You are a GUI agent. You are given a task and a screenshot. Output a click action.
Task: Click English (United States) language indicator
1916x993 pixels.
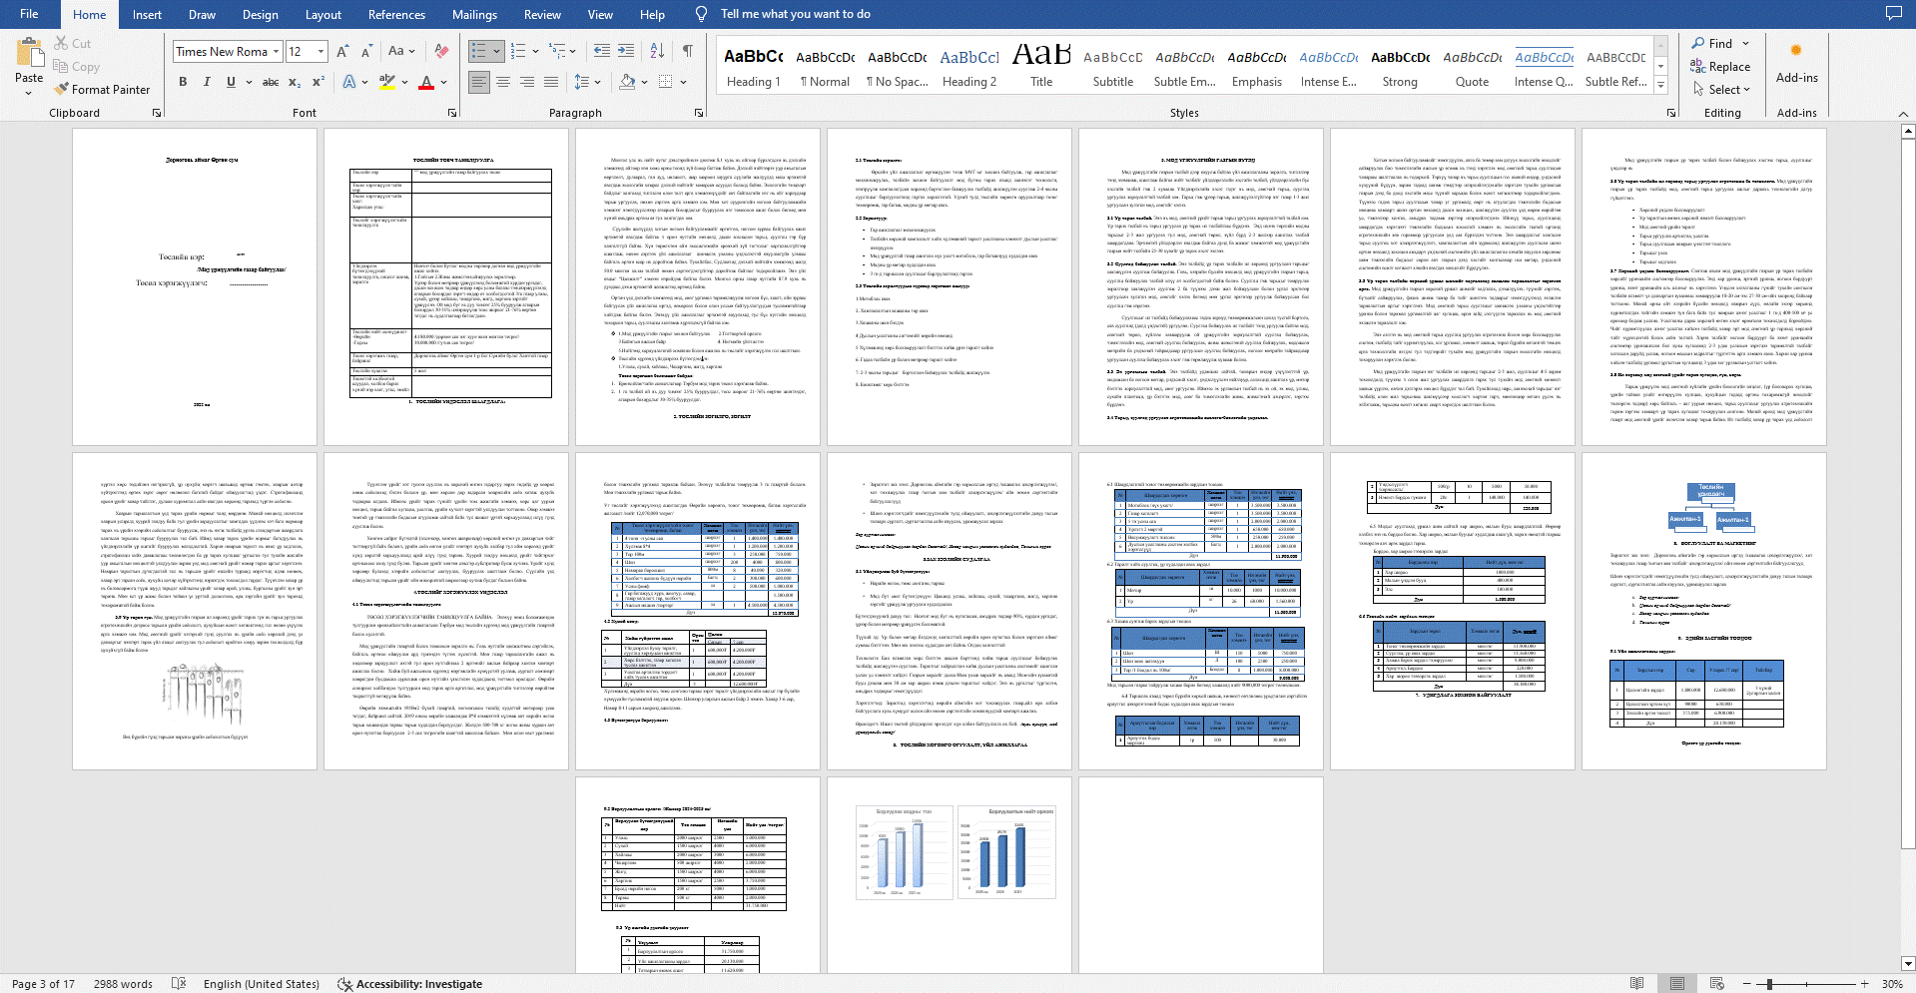pos(262,984)
